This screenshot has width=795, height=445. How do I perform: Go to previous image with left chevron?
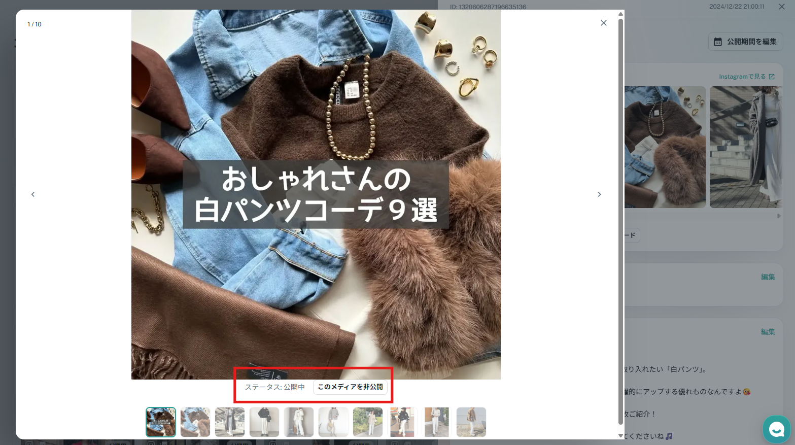[x=33, y=194]
